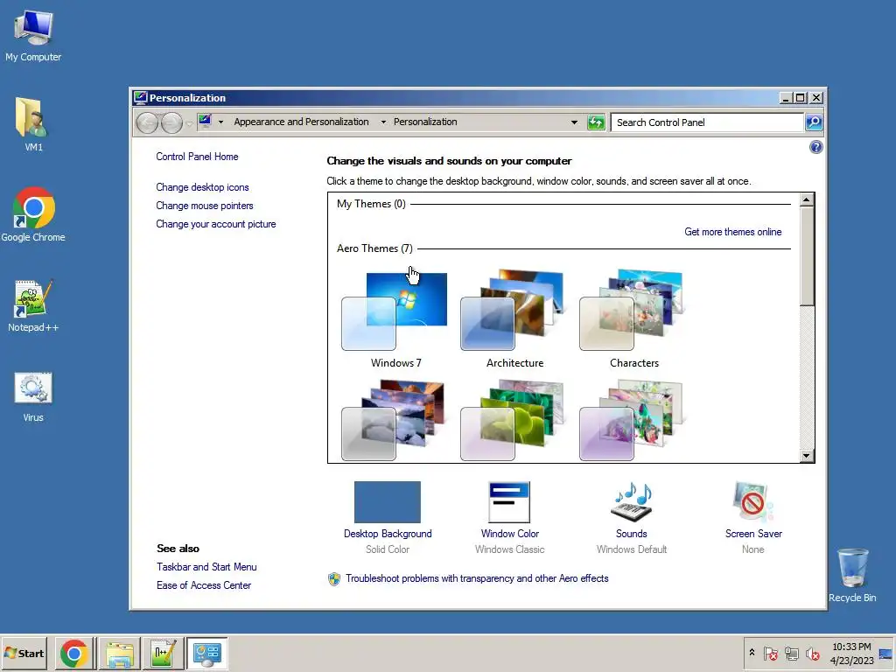Click Change mouse pointers link
Screen dimensions: 896x672
coord(205,206)
